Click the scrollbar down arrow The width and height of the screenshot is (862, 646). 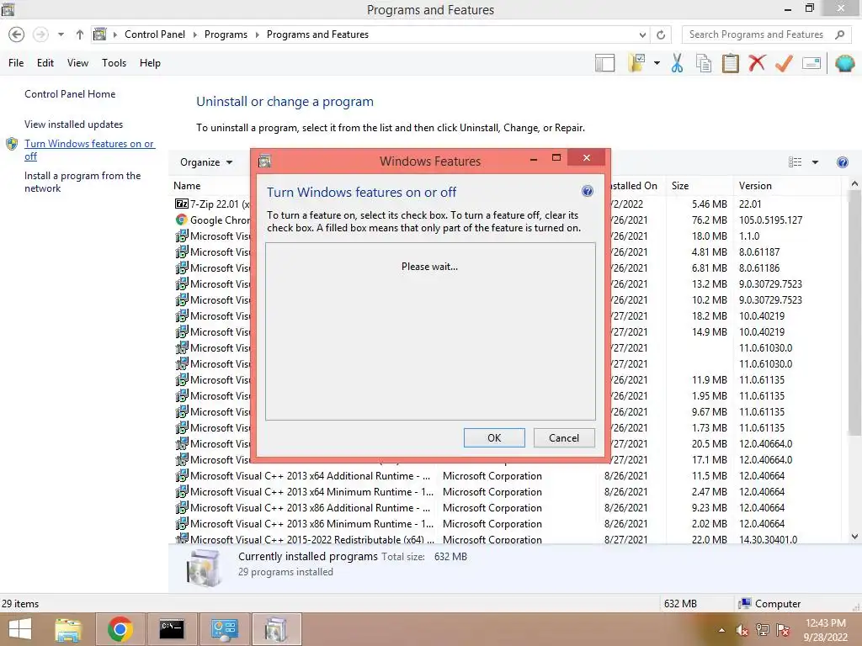click(x=854, y=537)
